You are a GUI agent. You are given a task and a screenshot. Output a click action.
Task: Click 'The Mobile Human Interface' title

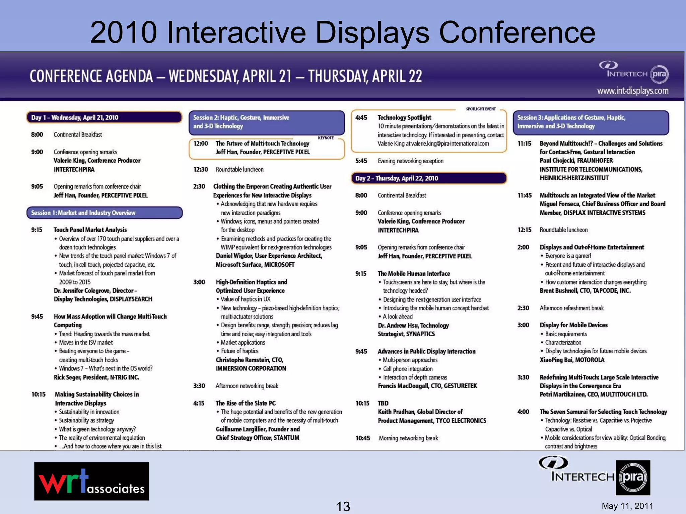point(414,273)
